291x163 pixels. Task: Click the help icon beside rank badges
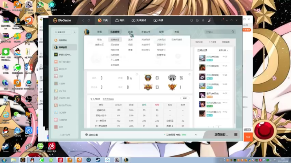click(x=190, y=74)
